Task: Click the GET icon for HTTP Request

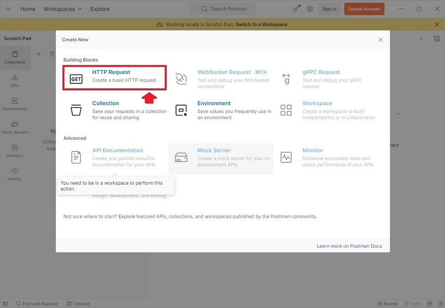Action: (76, 79)
